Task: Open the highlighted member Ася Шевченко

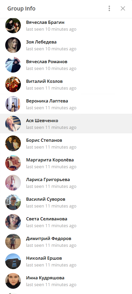Action: pos(66,124)
